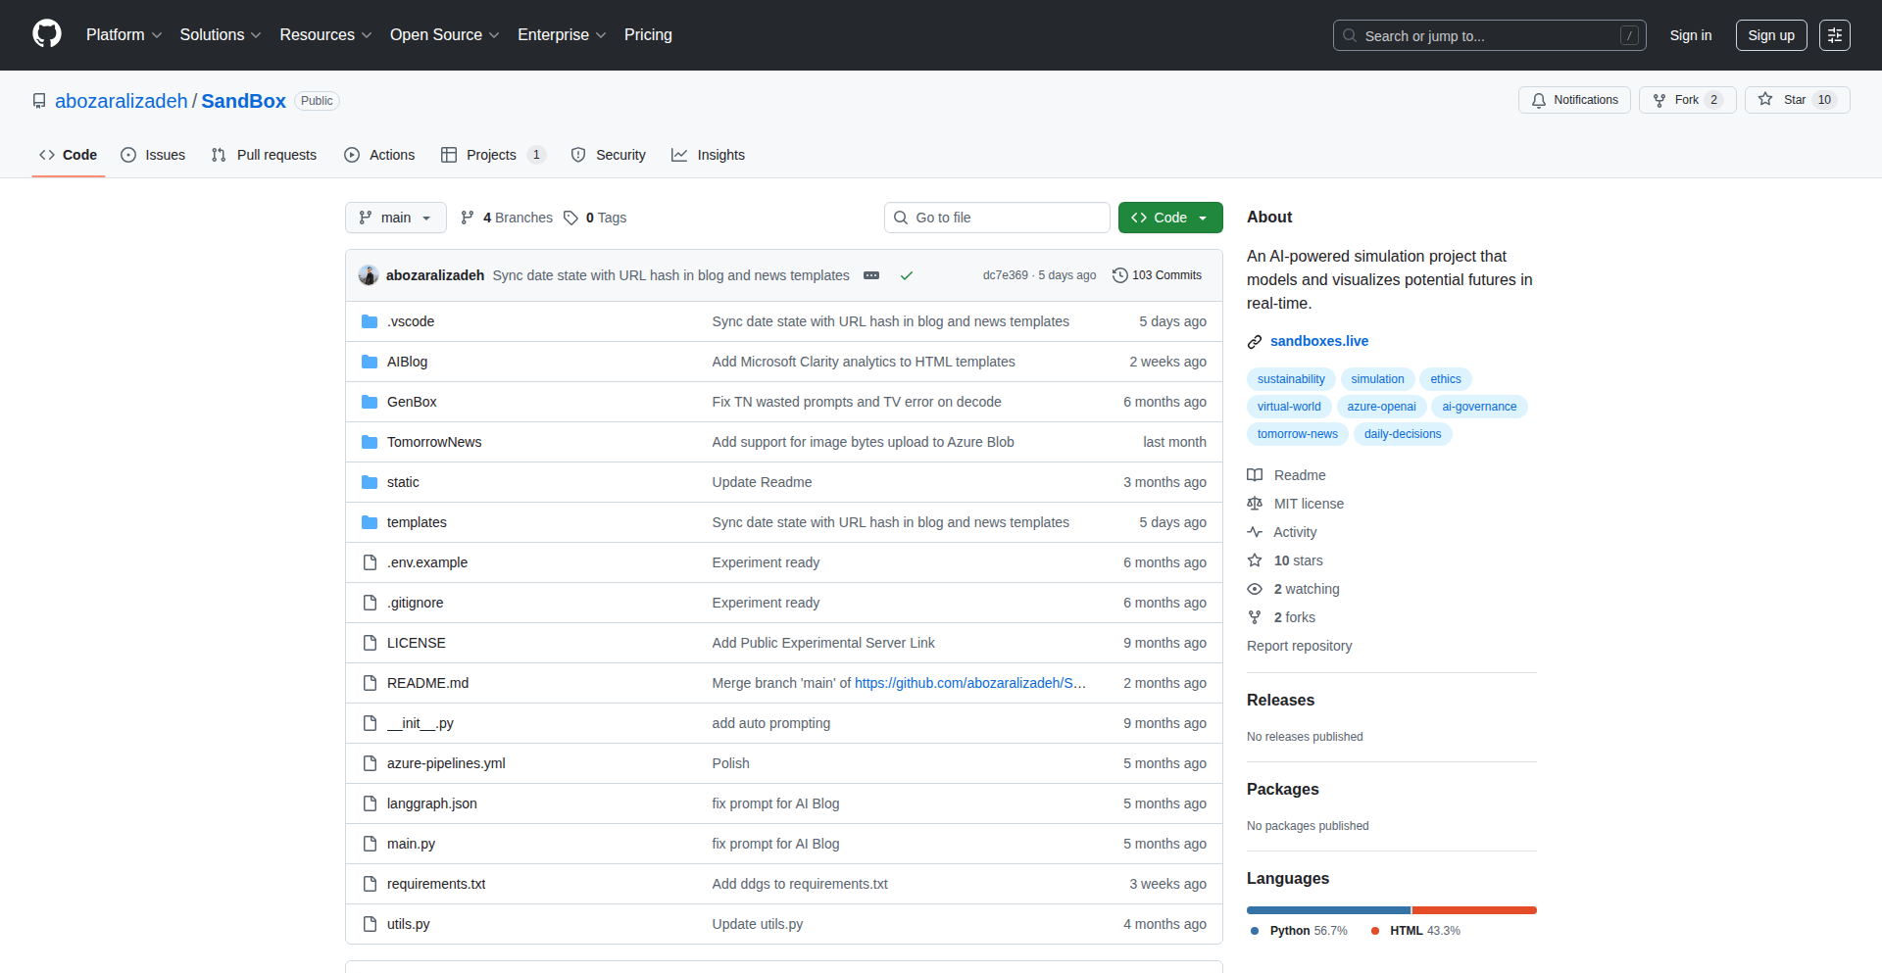The width and height of the screenshot is (1882, 973).
Task: Select the sustainability topic tag
Action: click(x=1291, y=379)
